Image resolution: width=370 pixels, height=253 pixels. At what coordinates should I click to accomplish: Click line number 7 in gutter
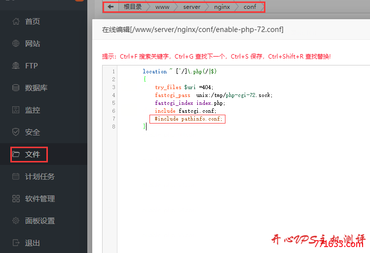click(x=114, y=119)
